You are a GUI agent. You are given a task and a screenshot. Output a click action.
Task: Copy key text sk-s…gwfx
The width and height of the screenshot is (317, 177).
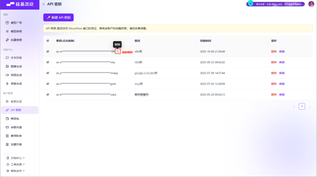[86, 84]
